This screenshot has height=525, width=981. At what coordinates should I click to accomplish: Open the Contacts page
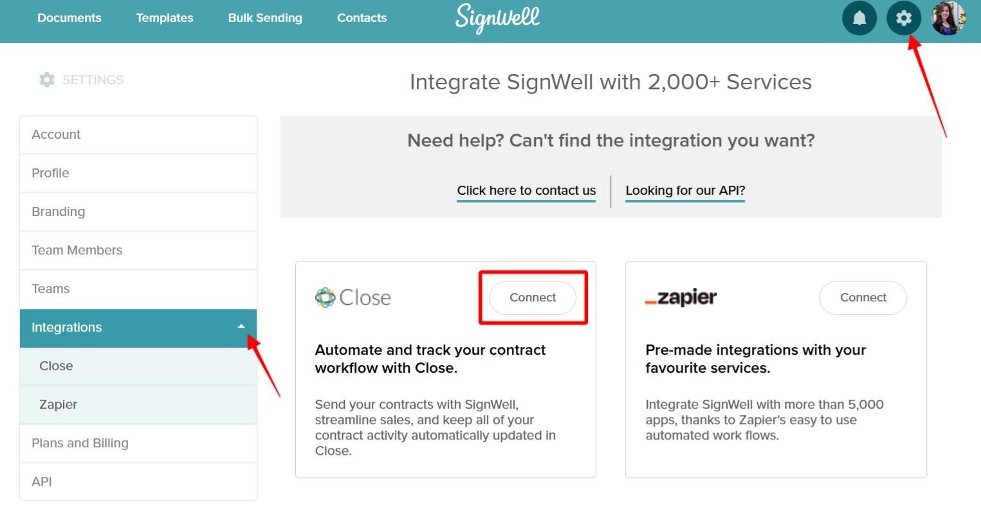coord(362,18)
